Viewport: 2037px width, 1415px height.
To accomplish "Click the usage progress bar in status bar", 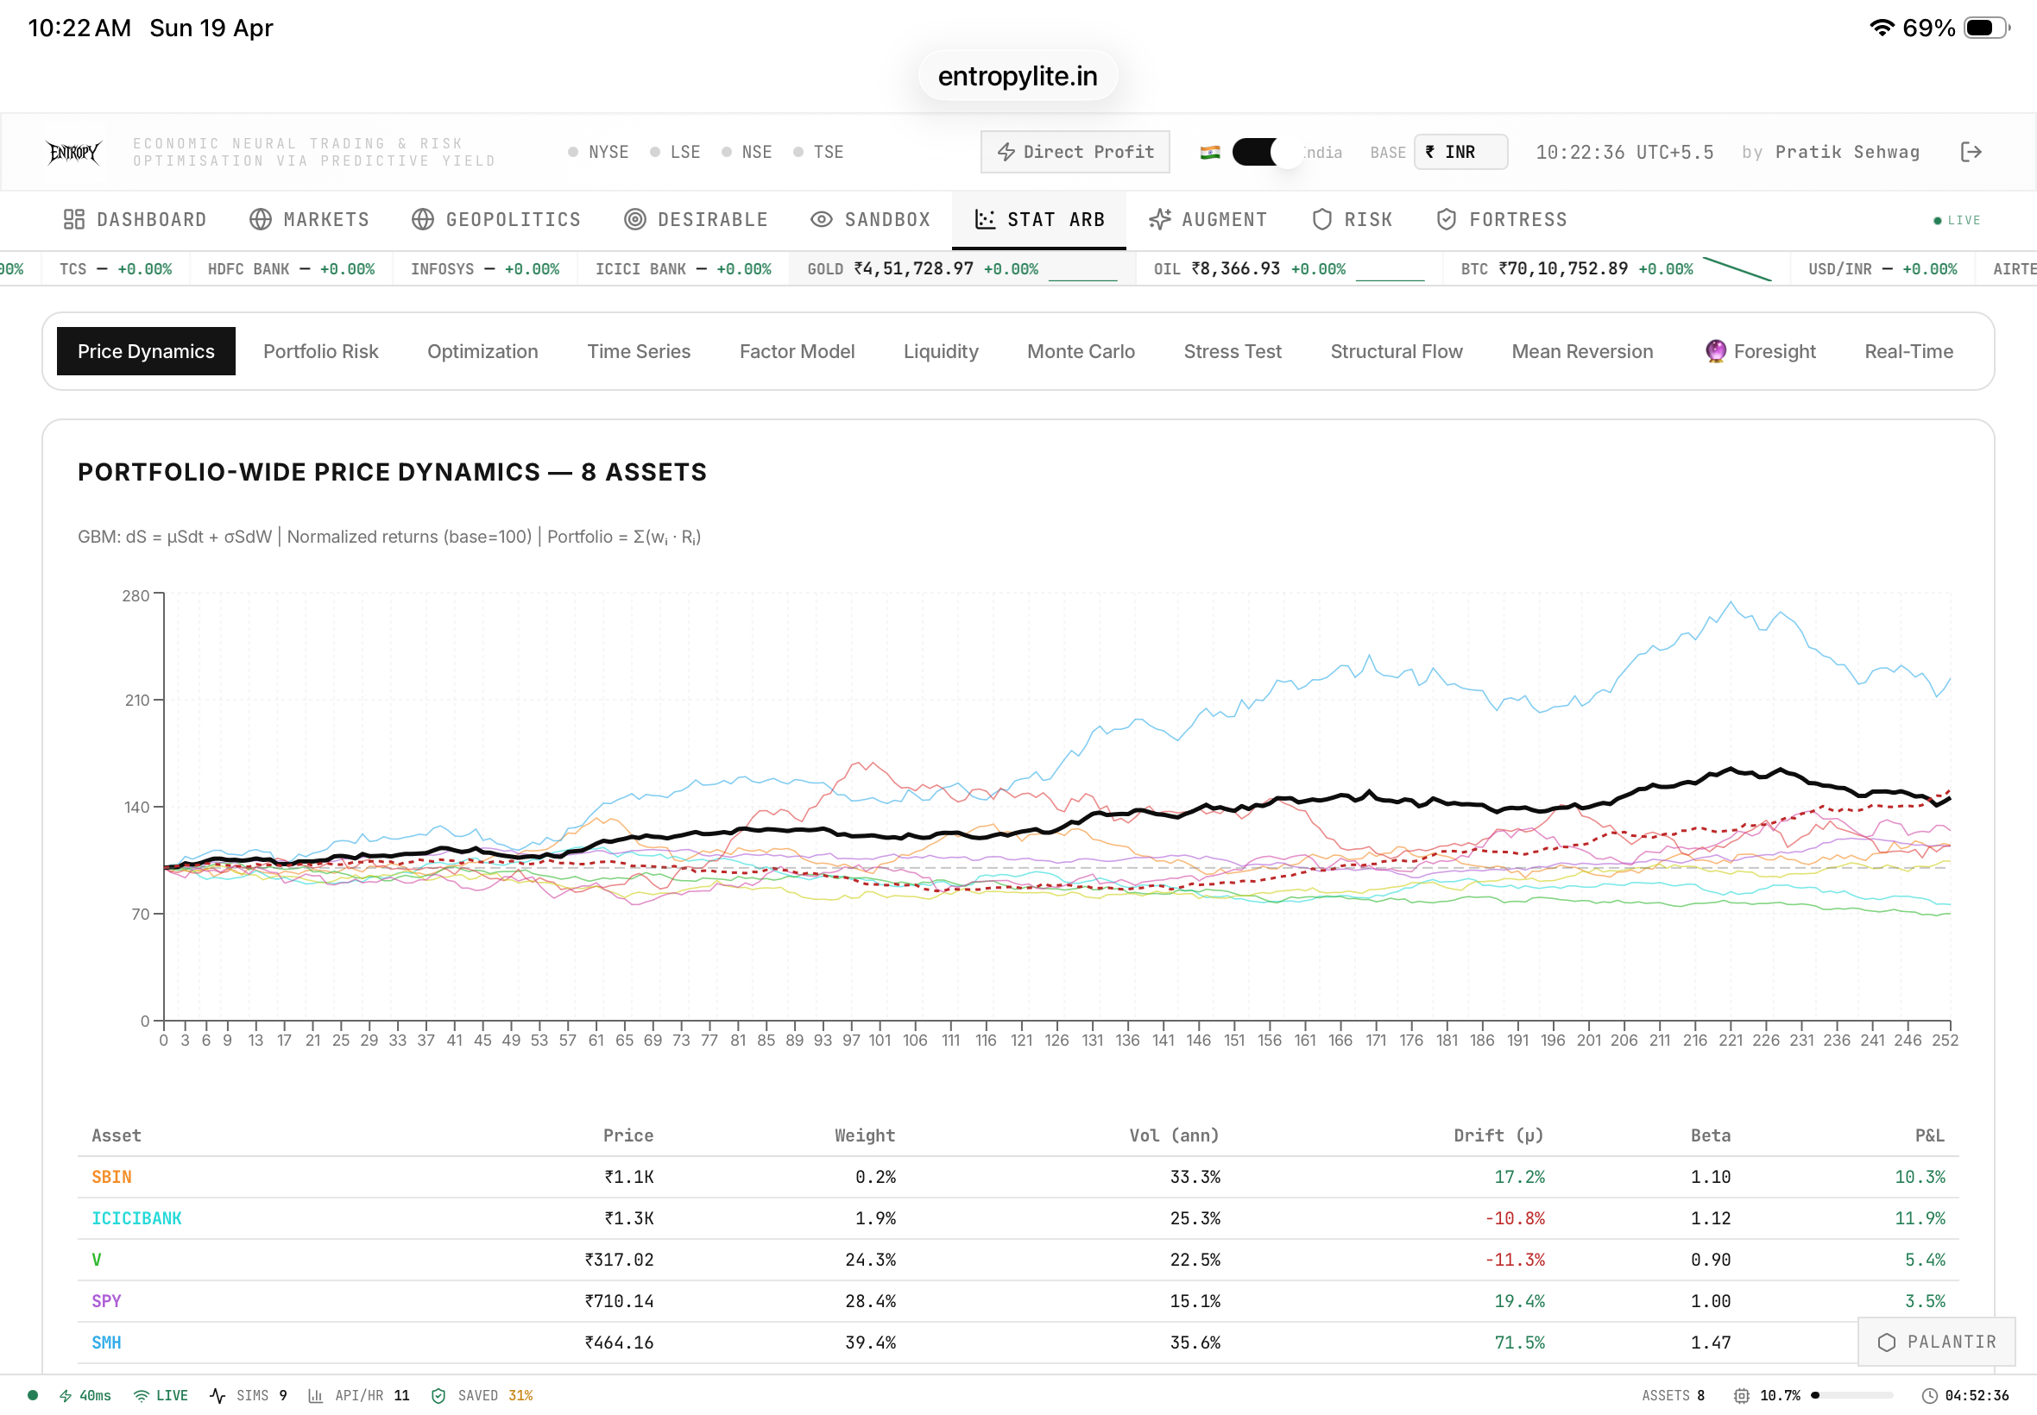I will (1852, 1395).
